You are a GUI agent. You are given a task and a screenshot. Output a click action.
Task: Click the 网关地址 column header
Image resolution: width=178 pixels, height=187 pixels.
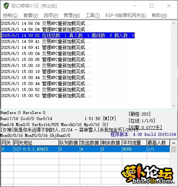(36, 143)
